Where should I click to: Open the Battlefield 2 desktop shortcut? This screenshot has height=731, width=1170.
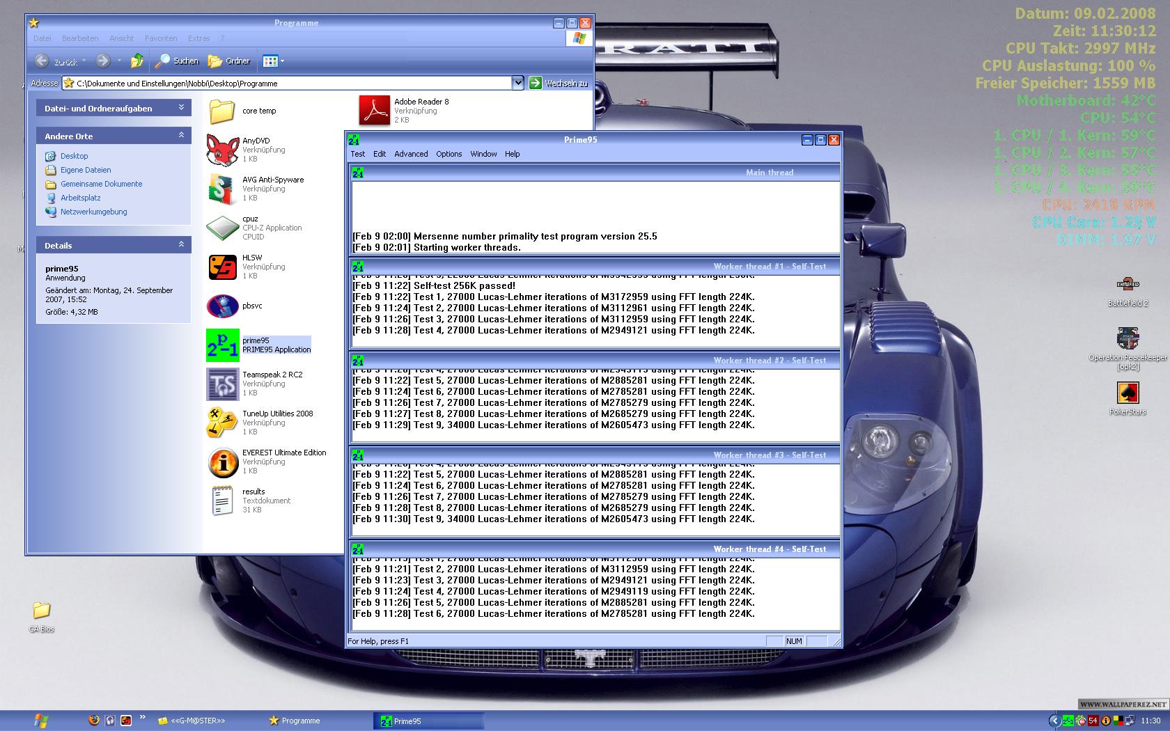1128,285
